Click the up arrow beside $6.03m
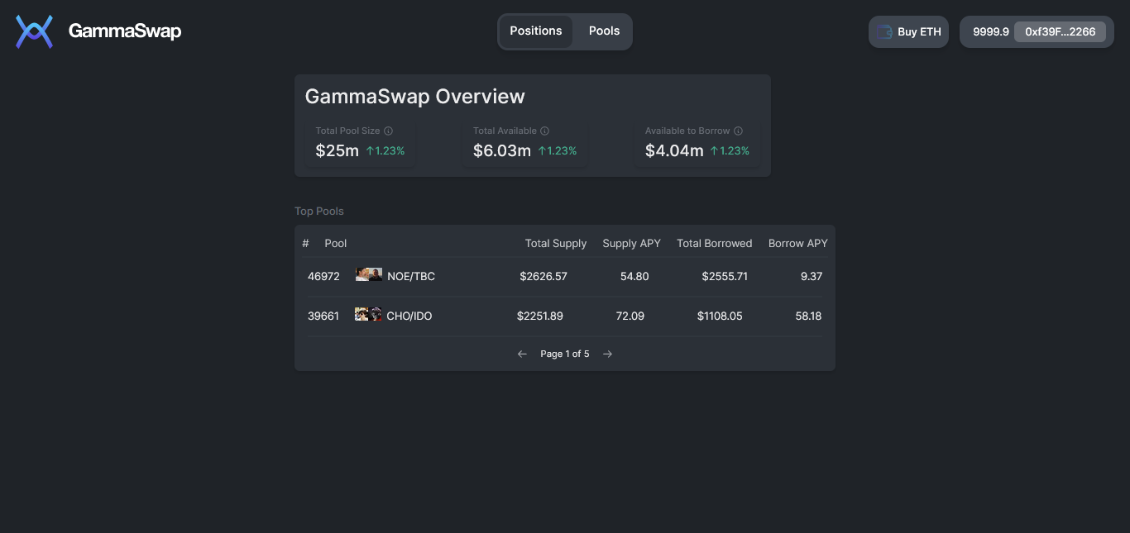This screenshot has height=533, width=1130. 542,150
